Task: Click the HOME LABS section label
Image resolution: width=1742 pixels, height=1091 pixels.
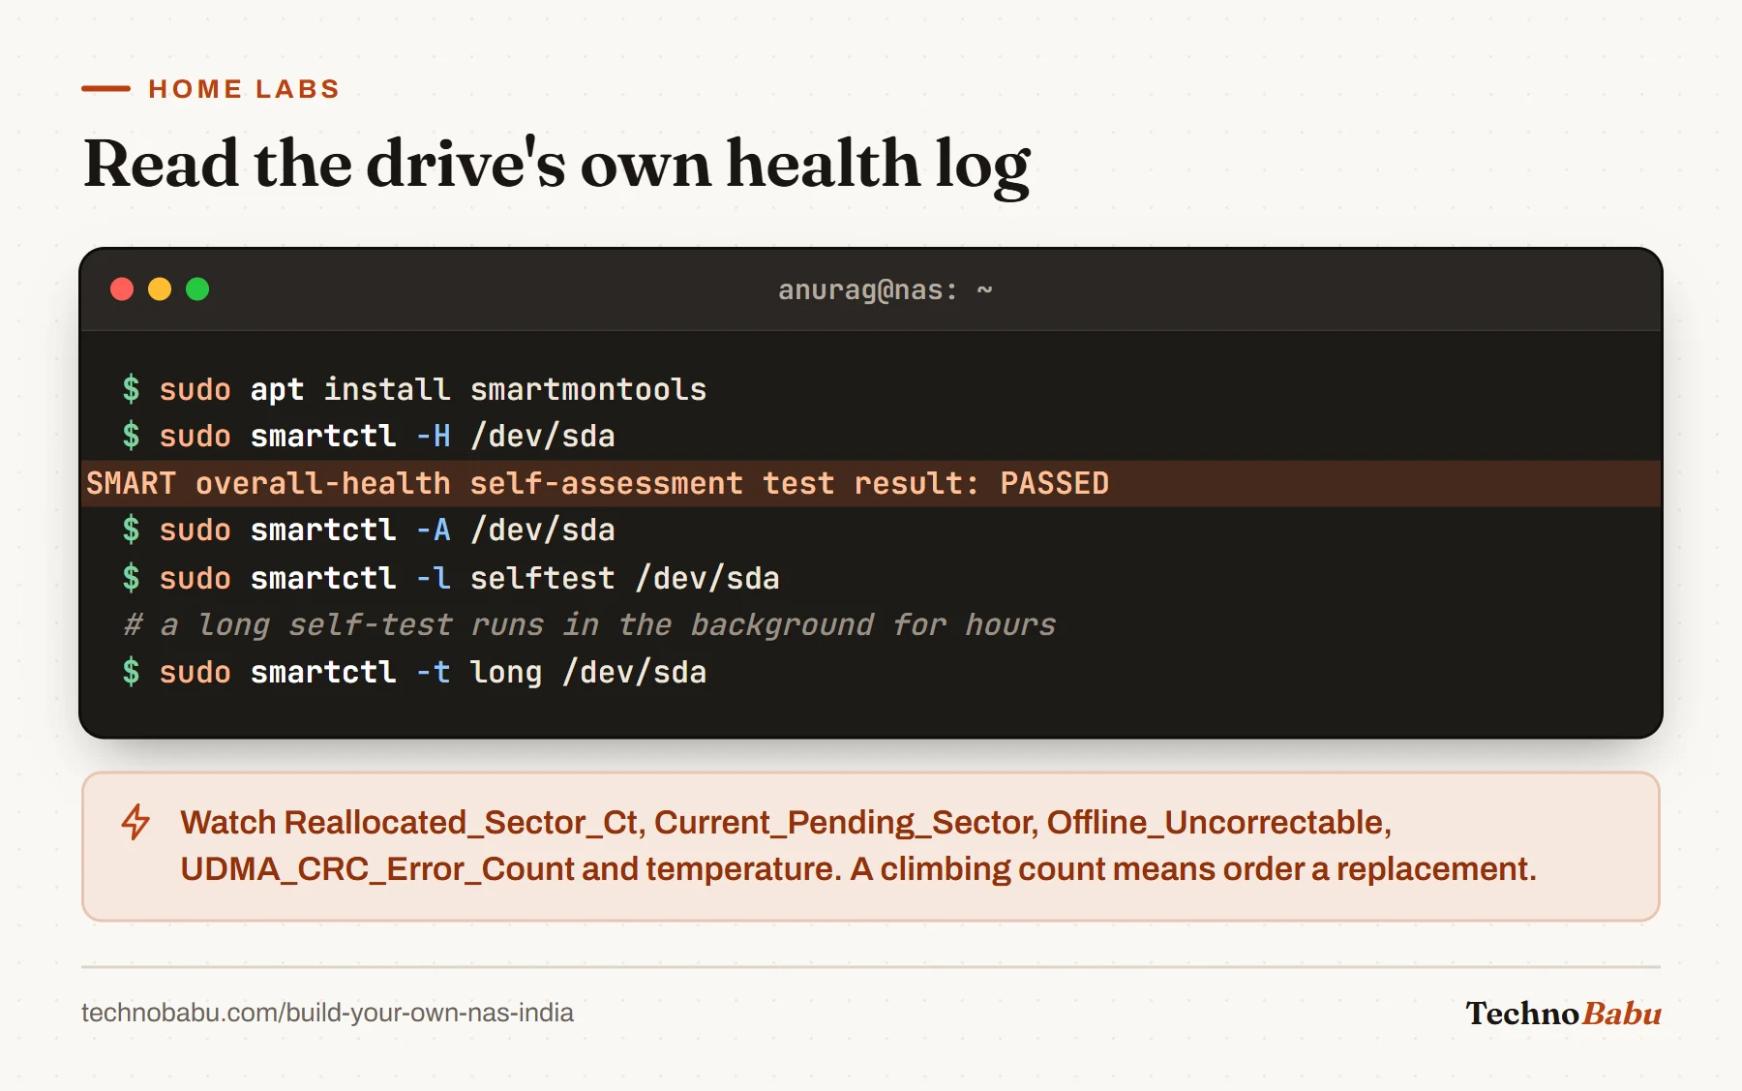Action: pyautogui.click(x=244, y=89)
